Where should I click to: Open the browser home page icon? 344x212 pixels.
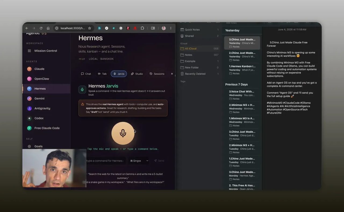[x=48, y=28]
